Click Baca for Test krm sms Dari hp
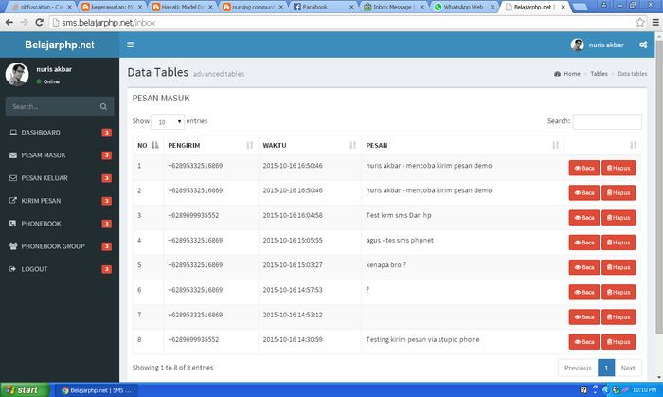This screenshot has height=397, width=663. tap(584, 218)
